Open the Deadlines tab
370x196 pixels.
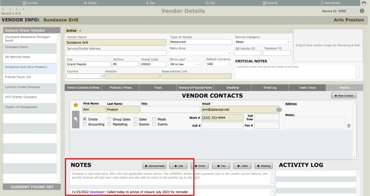[232, 88]
